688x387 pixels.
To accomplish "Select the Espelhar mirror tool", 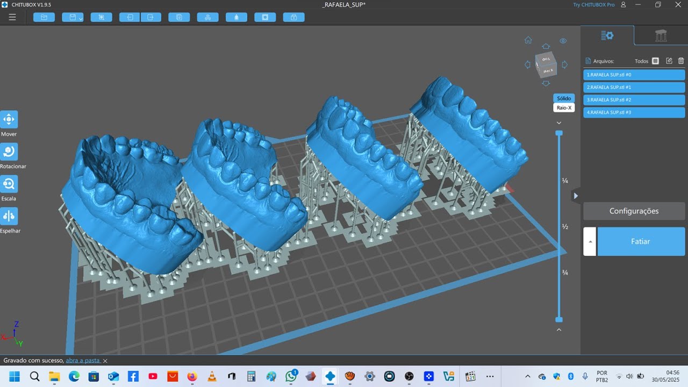I will point(9,216).
